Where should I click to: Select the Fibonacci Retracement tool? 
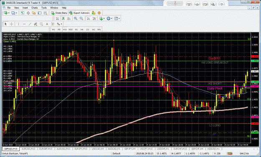point(41,24)
